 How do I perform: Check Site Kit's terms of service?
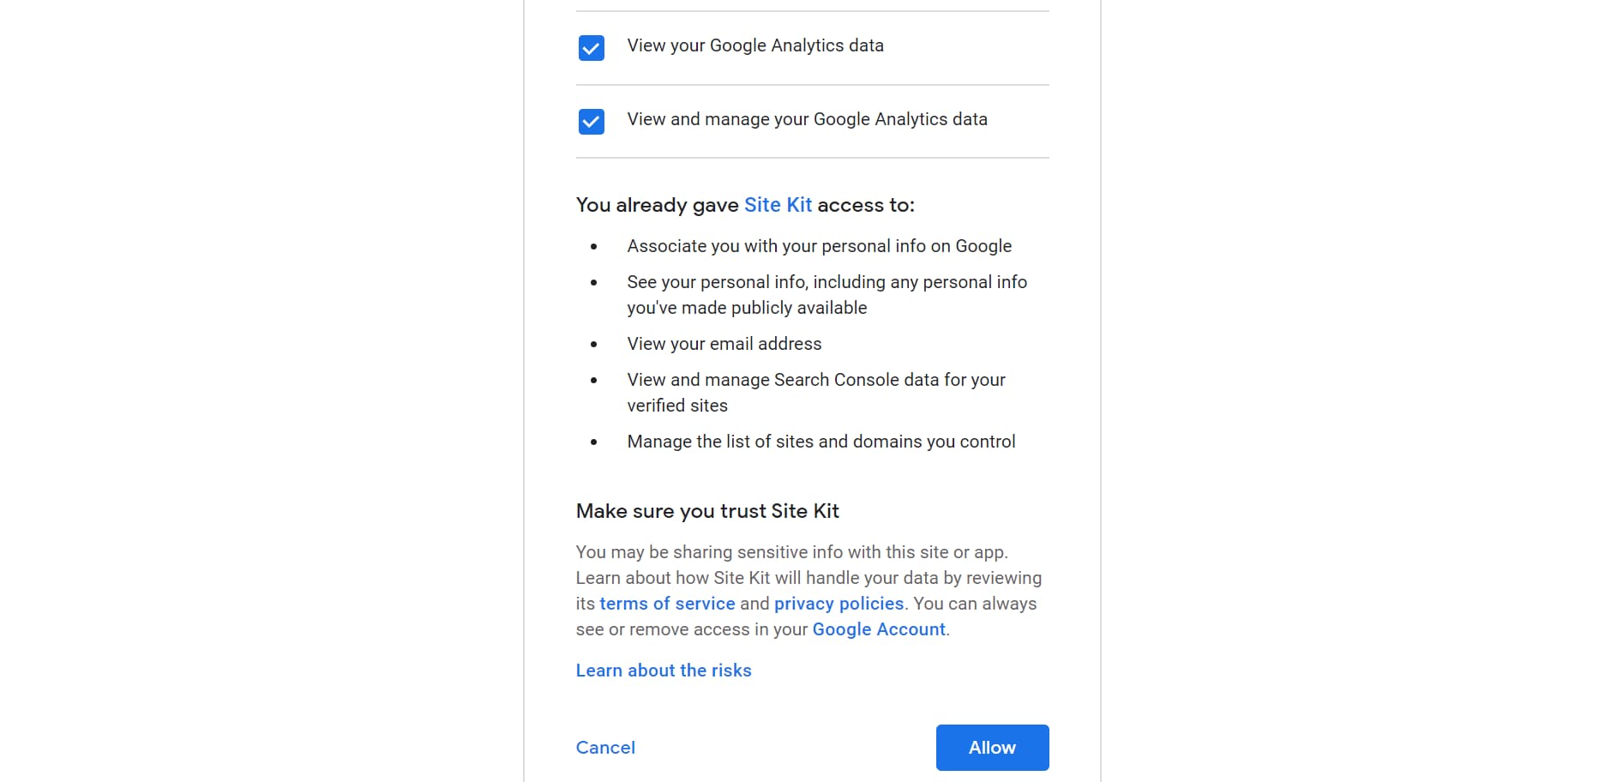coord(667,604)
